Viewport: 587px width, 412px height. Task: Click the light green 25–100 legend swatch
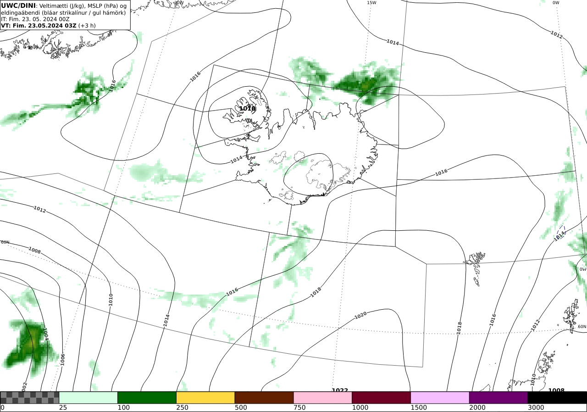tap(88, 397)
